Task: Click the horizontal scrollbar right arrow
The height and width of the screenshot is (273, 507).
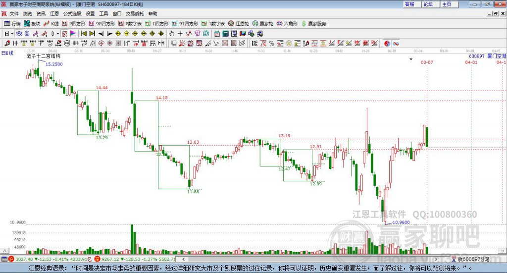Action: pos(436,259)
